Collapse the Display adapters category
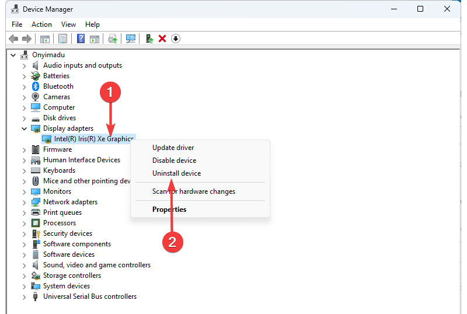Viewport: 467px width, 314px height. coord(24,129)
